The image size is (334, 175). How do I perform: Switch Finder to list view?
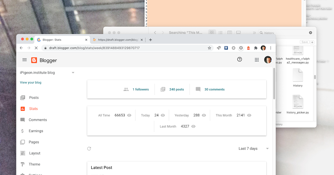click(220, 32)
